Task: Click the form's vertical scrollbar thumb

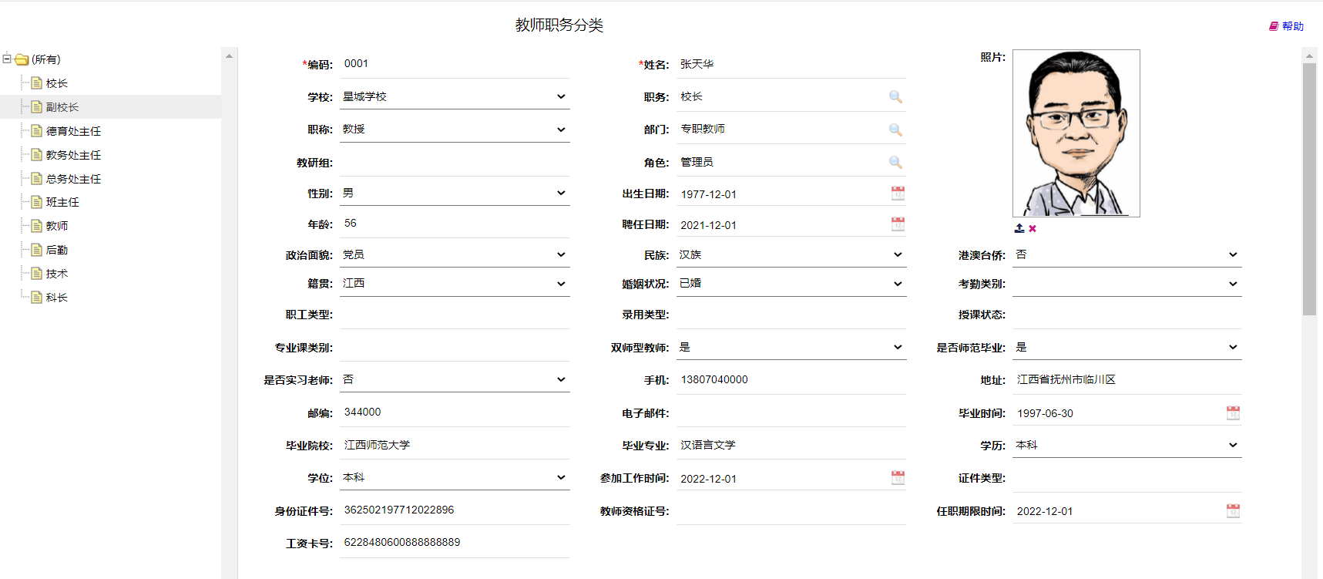Action: click(x=1309, y=190)
